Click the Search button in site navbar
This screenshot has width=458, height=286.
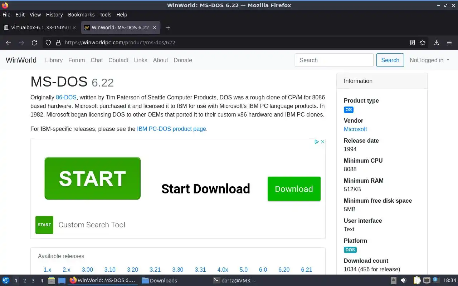(x=390, y=60)
